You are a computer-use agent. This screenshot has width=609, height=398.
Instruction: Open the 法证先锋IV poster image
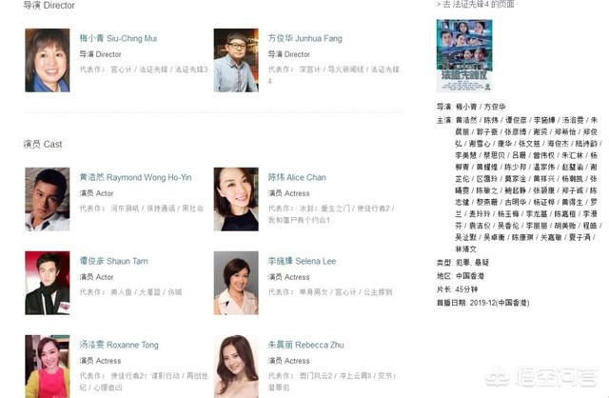(x=464, y=55)
